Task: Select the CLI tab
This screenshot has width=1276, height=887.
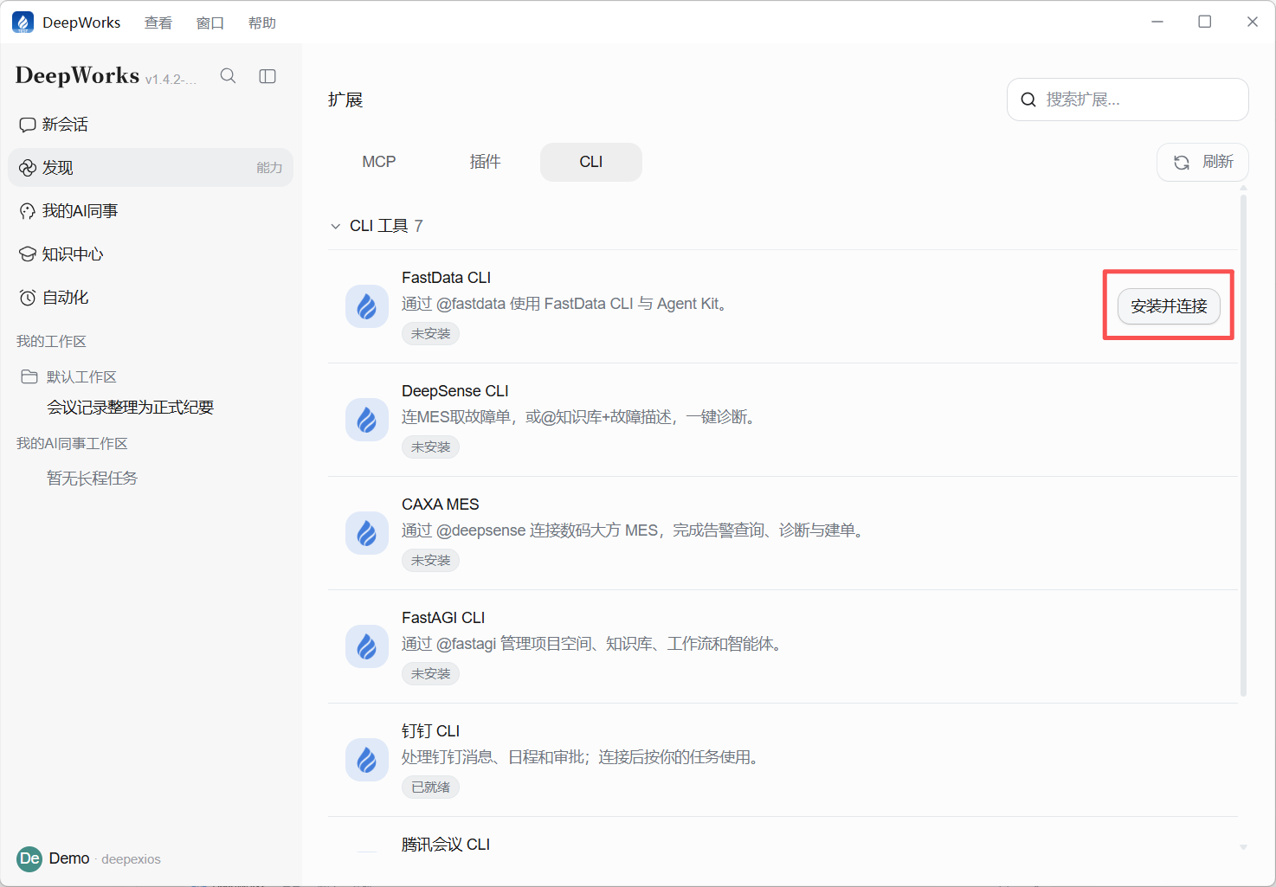Action: (x=591, y=162)
